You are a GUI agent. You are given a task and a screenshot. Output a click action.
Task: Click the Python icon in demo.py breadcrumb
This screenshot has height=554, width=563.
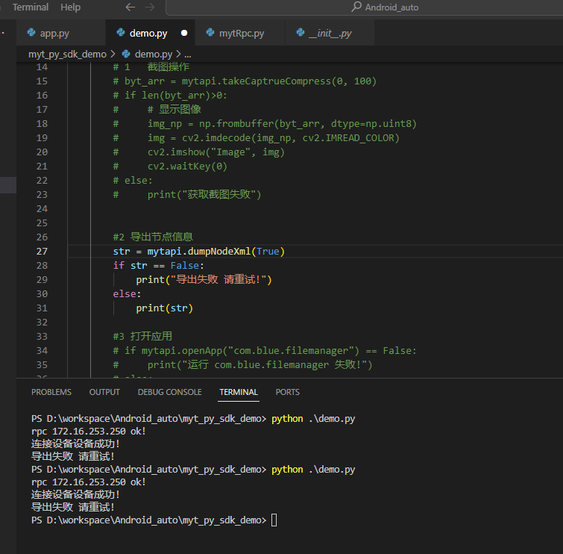(x=126, y=55)
